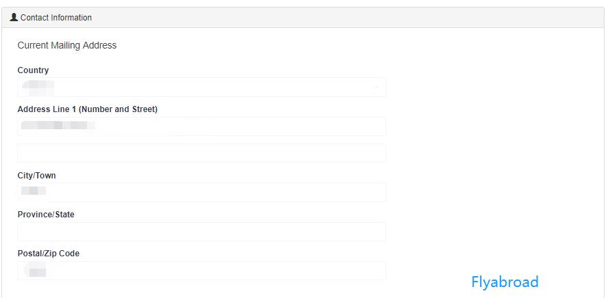Image resolution: width=608 pixels, height=298 pixels.
Task: Click the faint arrow of the Country select
Action: click(x=376, y=87)
